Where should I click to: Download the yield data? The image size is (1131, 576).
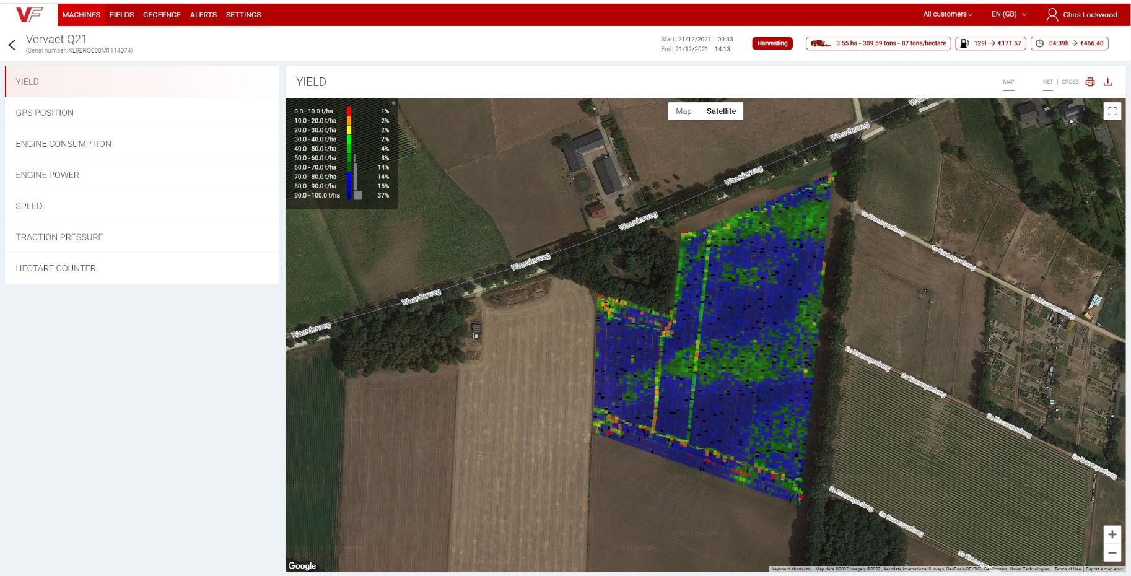pyautogui.click(x=1108, y=82)
